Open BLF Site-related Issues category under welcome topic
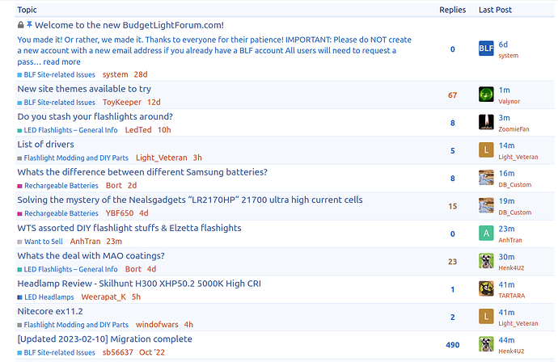 [57, 74]
